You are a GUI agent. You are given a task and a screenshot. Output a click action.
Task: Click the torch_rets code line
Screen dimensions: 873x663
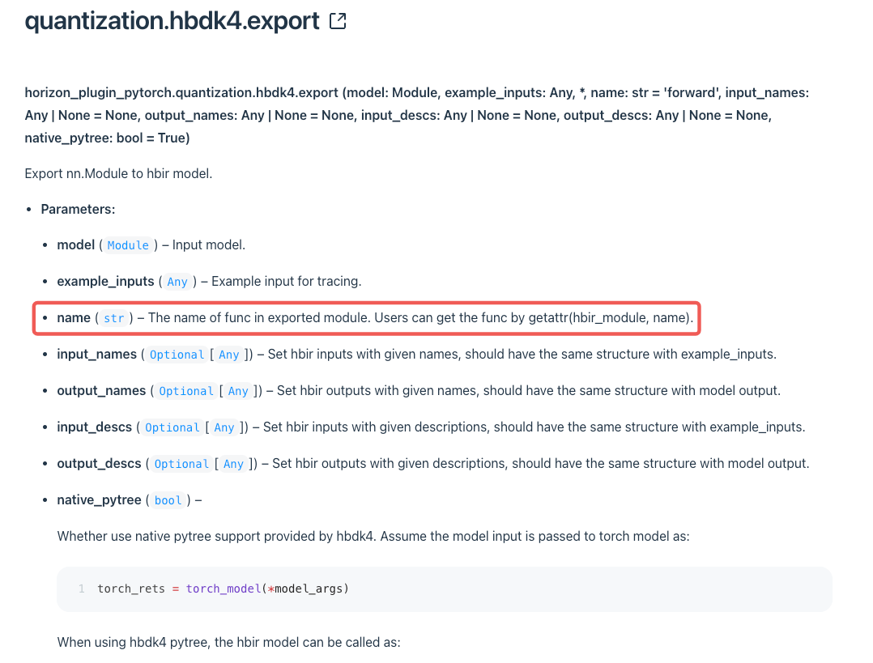[x=223, y=589]
